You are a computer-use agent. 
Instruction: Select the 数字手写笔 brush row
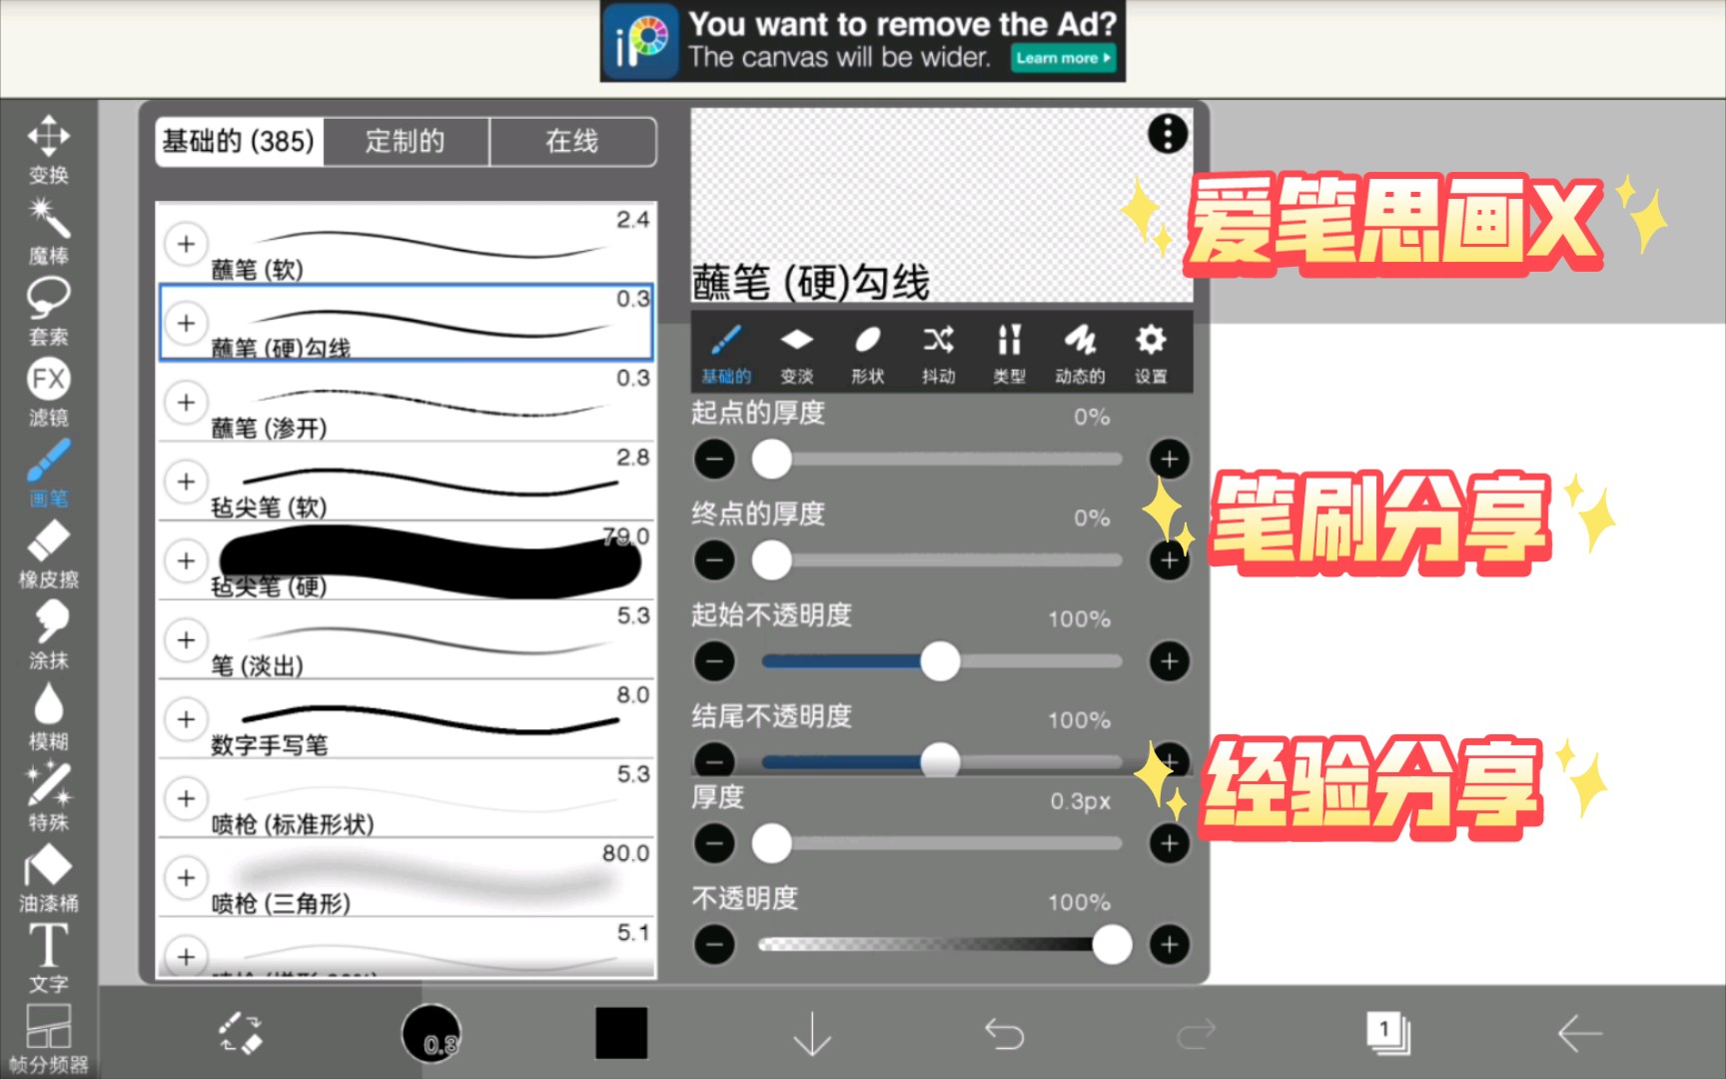[407, 718]
